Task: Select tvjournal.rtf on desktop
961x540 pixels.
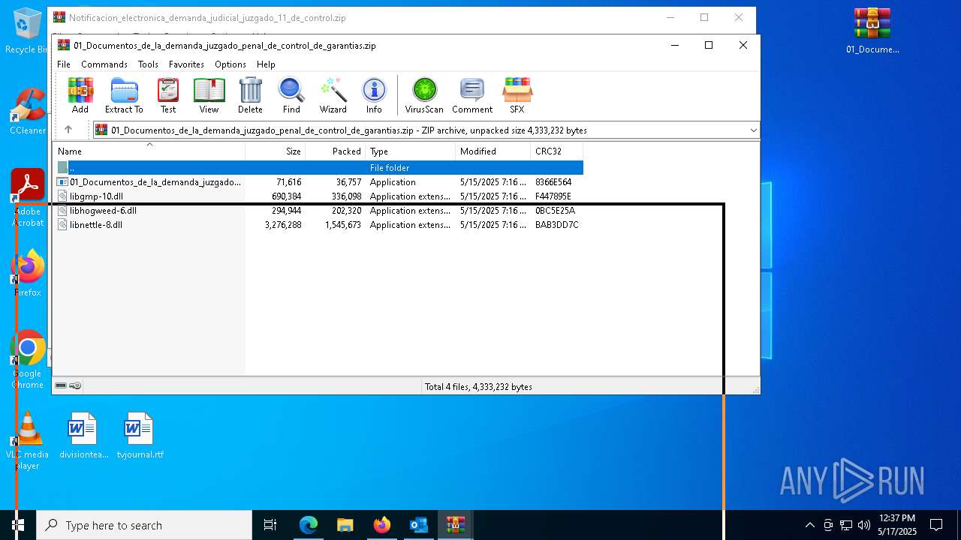Action: tap(140, 436)
